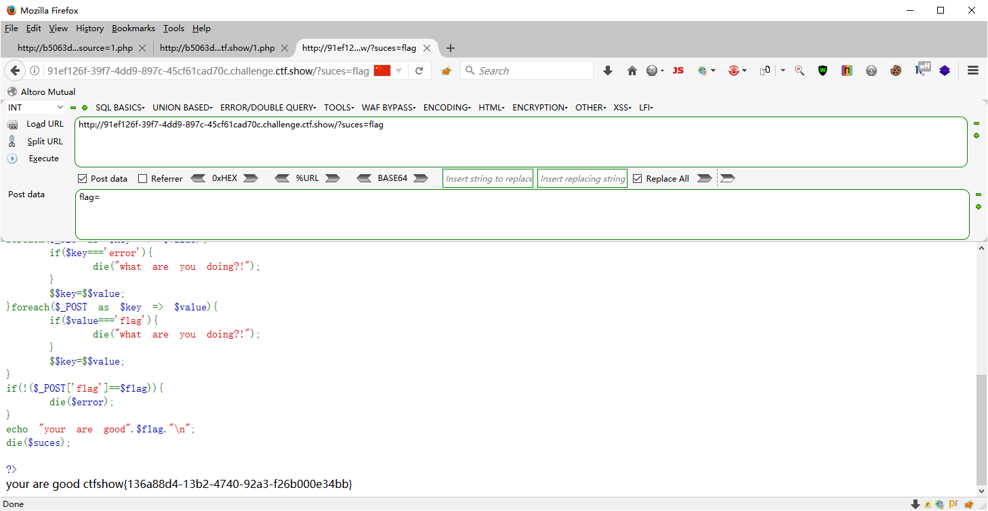Click the magnifier with red H icon

(x=800, y=70)
